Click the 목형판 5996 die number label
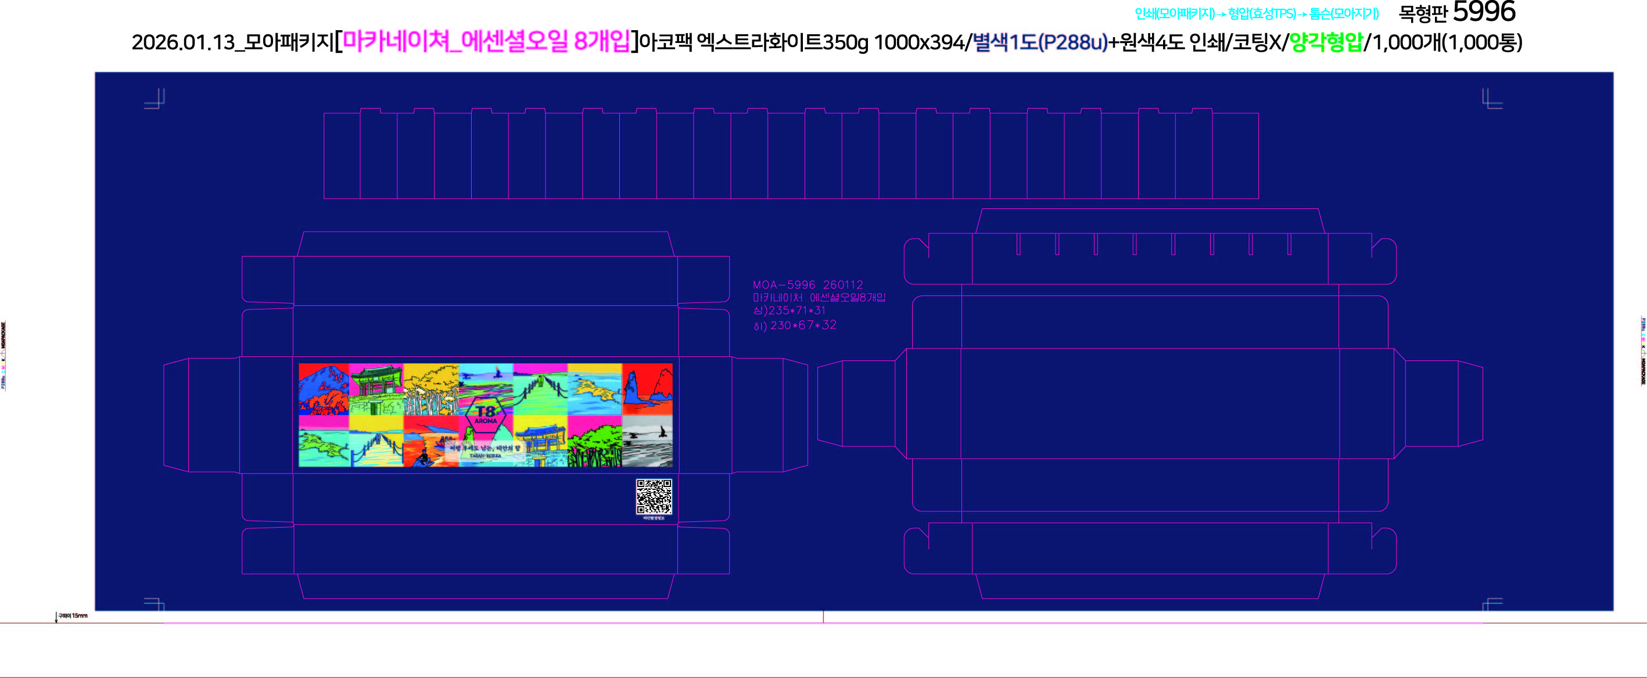The height and width of the screenshot is (678, 1647). tap(1456, 13)
